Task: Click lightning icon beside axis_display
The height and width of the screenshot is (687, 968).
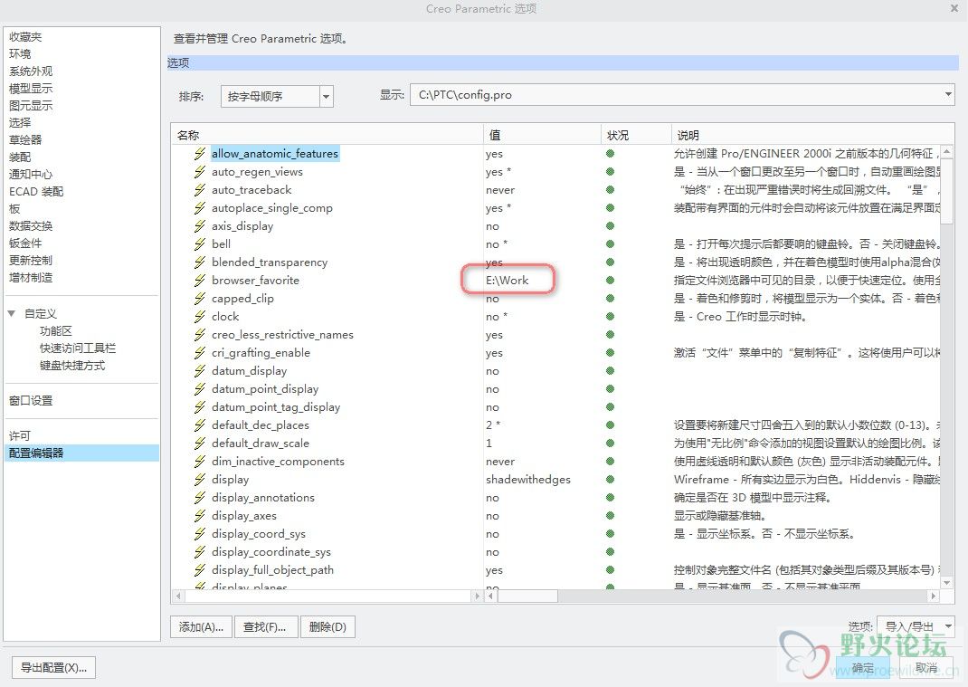Action: coord(199,226)
